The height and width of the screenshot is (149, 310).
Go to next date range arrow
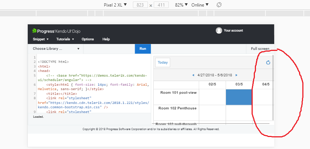click(x=237, y=75)
